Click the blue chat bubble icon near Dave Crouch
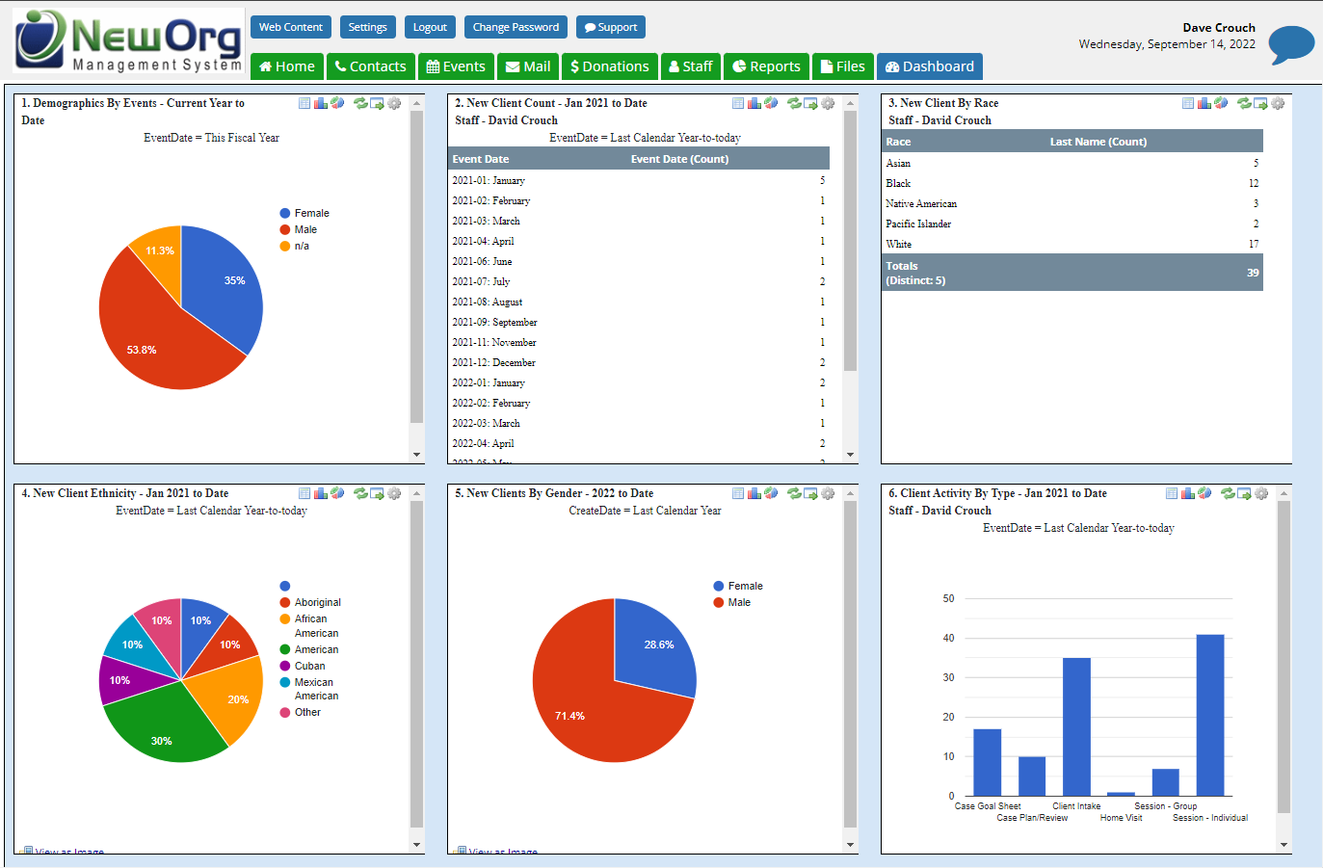This screenshot has height=868, width=1323. (x=1292, y=42)
